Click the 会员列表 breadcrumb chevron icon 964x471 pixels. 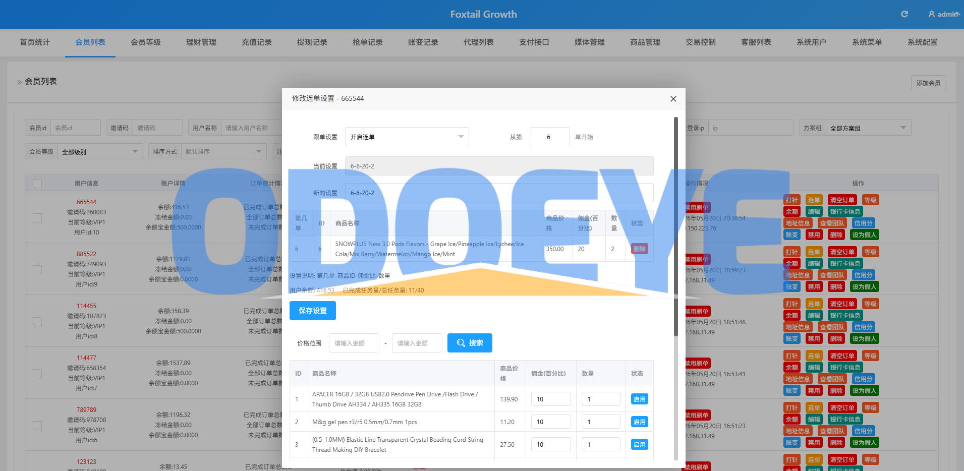click(19, 82)
